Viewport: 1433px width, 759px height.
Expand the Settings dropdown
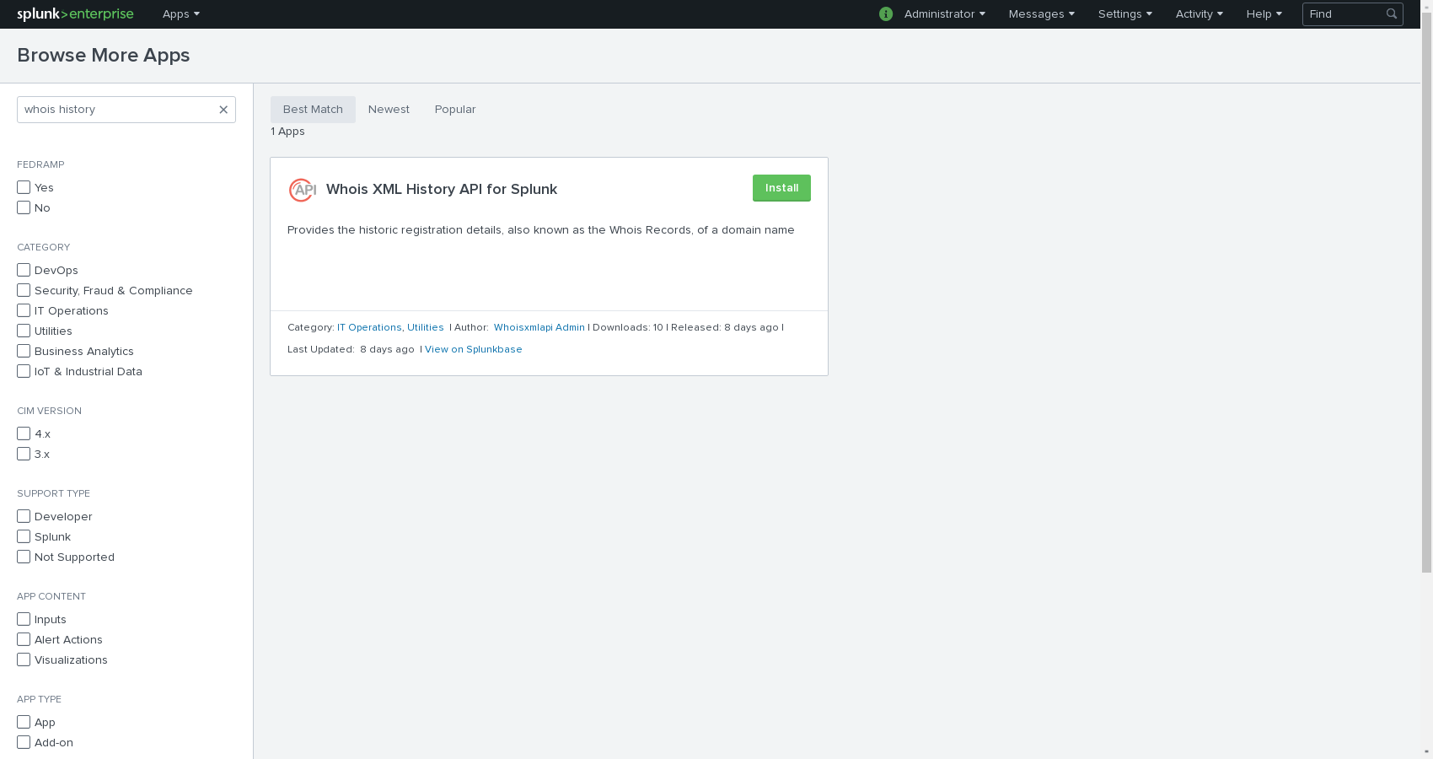tap(1124, 14)
